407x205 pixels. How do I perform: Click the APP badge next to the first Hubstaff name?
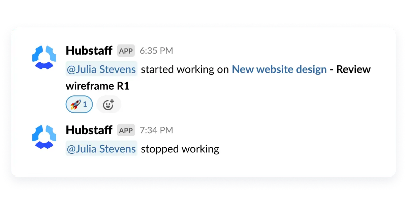coord(126,50)
